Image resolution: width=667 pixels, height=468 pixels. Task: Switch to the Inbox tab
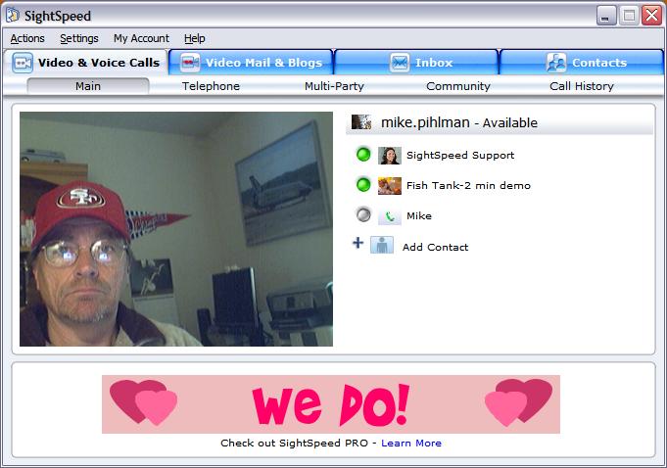click(416, 63)
